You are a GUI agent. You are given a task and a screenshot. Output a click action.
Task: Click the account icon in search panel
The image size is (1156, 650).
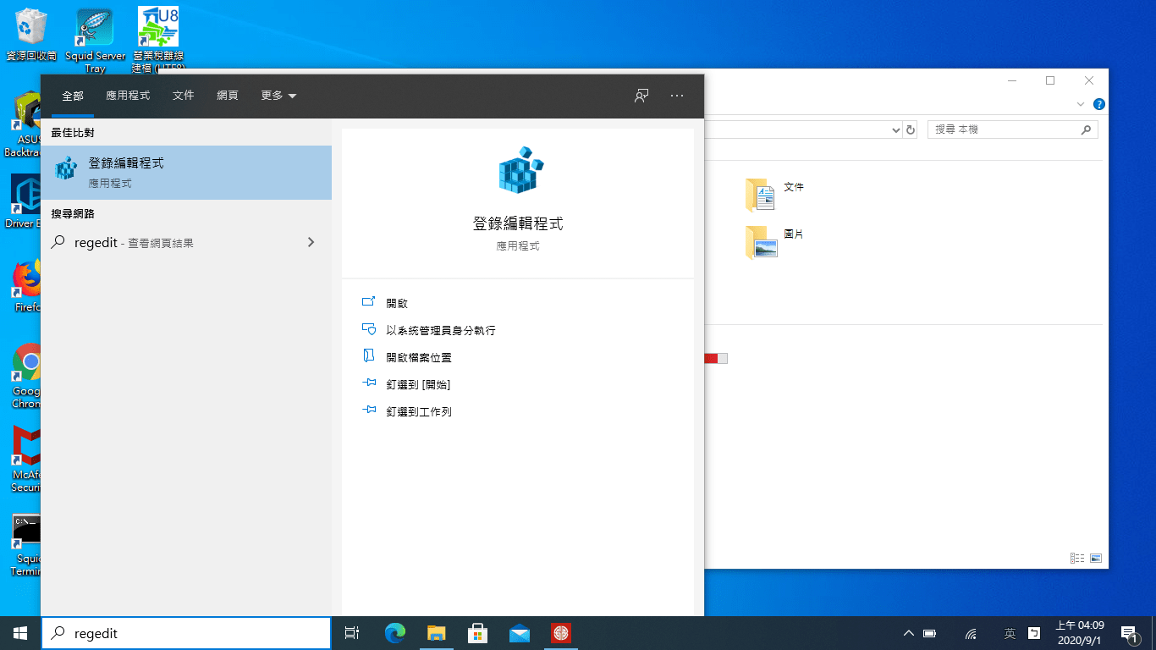(x=641, y=96)
